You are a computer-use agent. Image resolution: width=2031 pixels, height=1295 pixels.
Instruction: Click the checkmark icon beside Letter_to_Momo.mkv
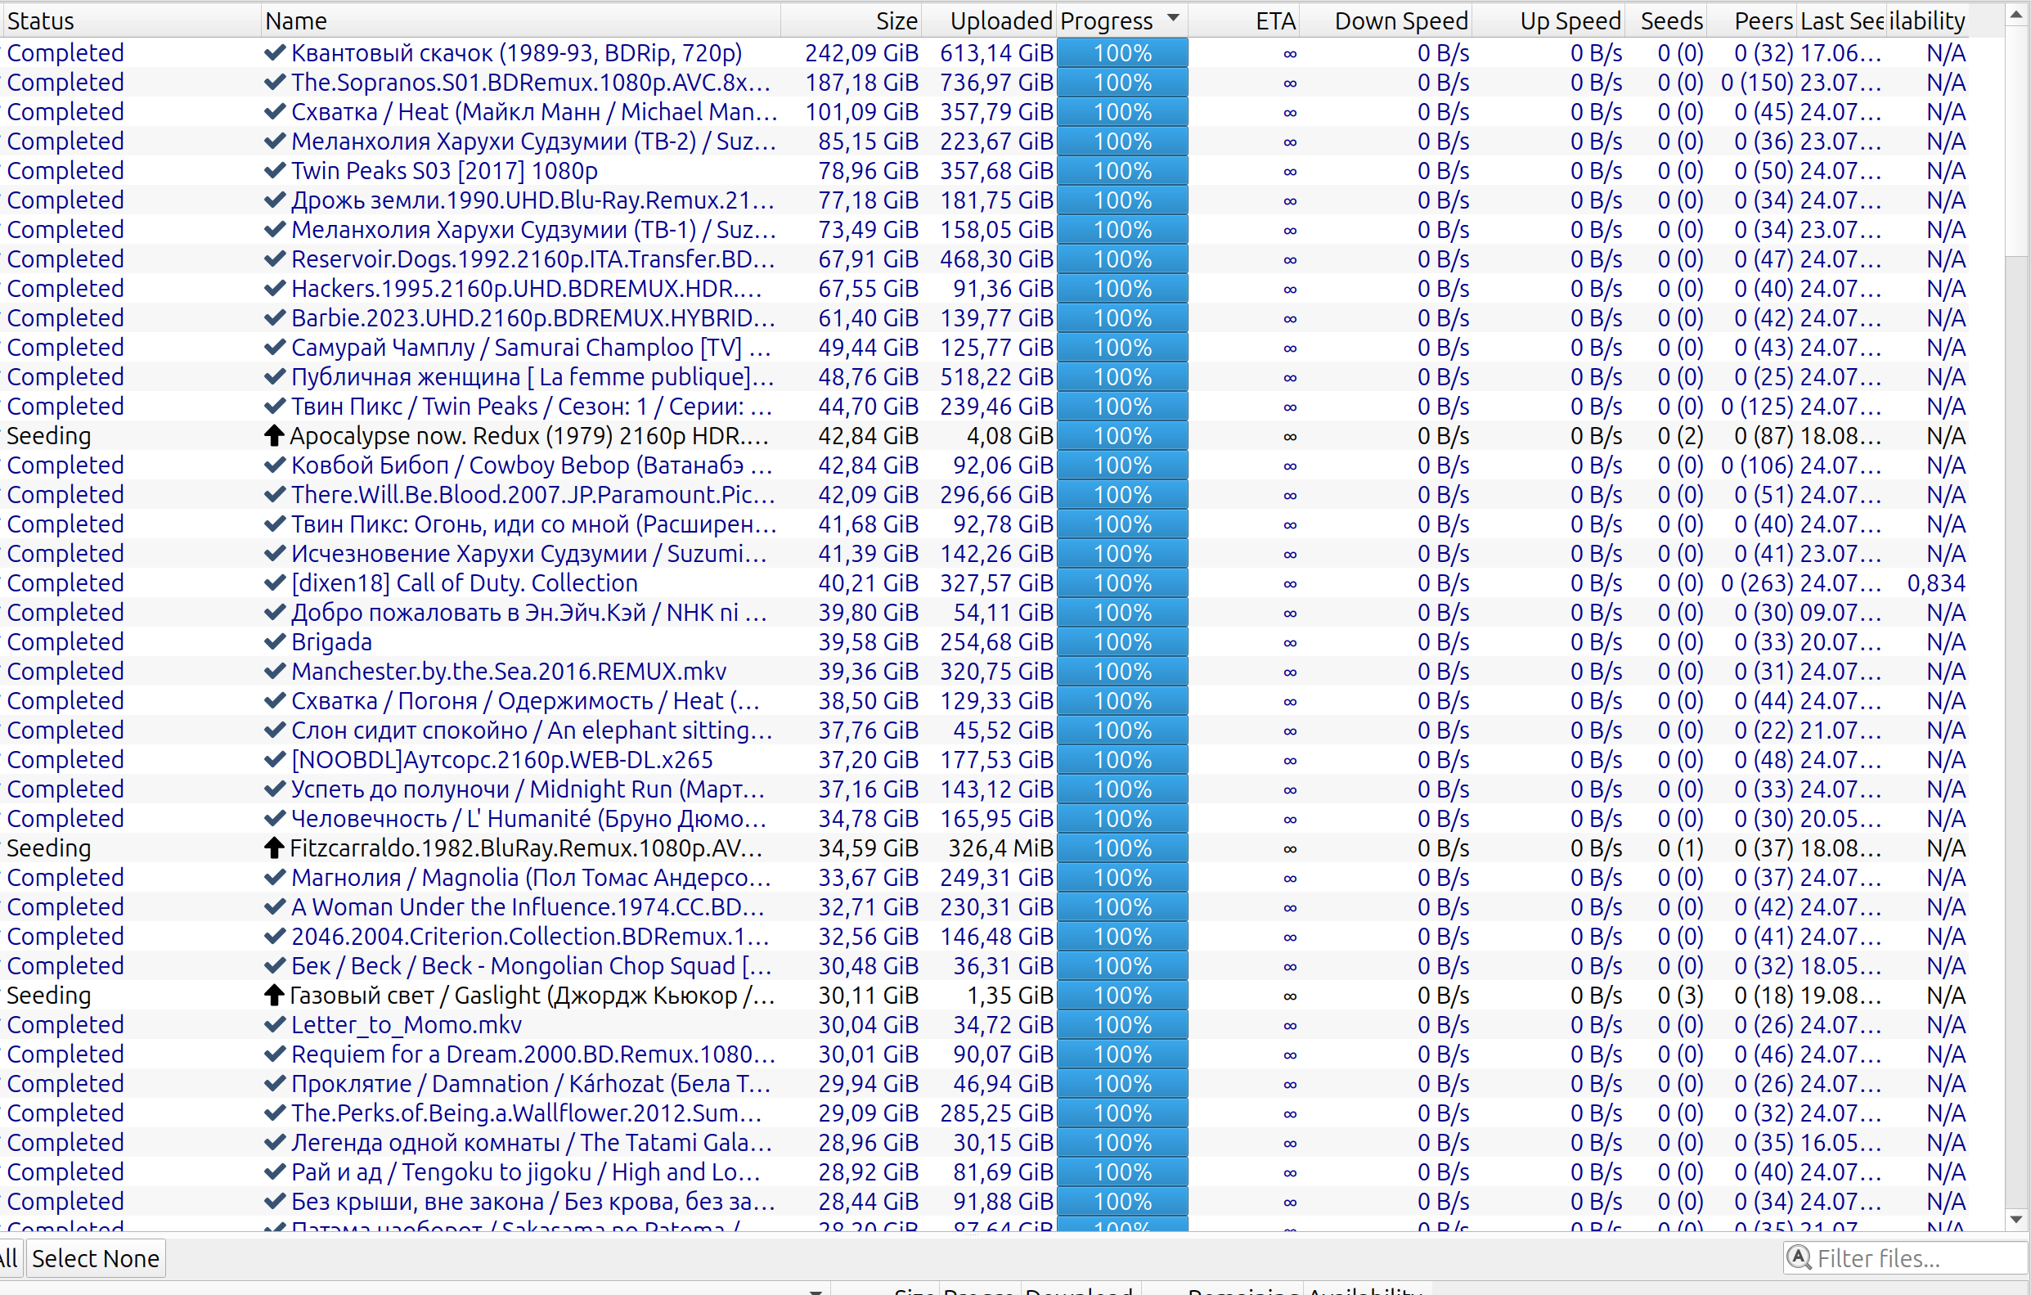[x=274, y=1024]
